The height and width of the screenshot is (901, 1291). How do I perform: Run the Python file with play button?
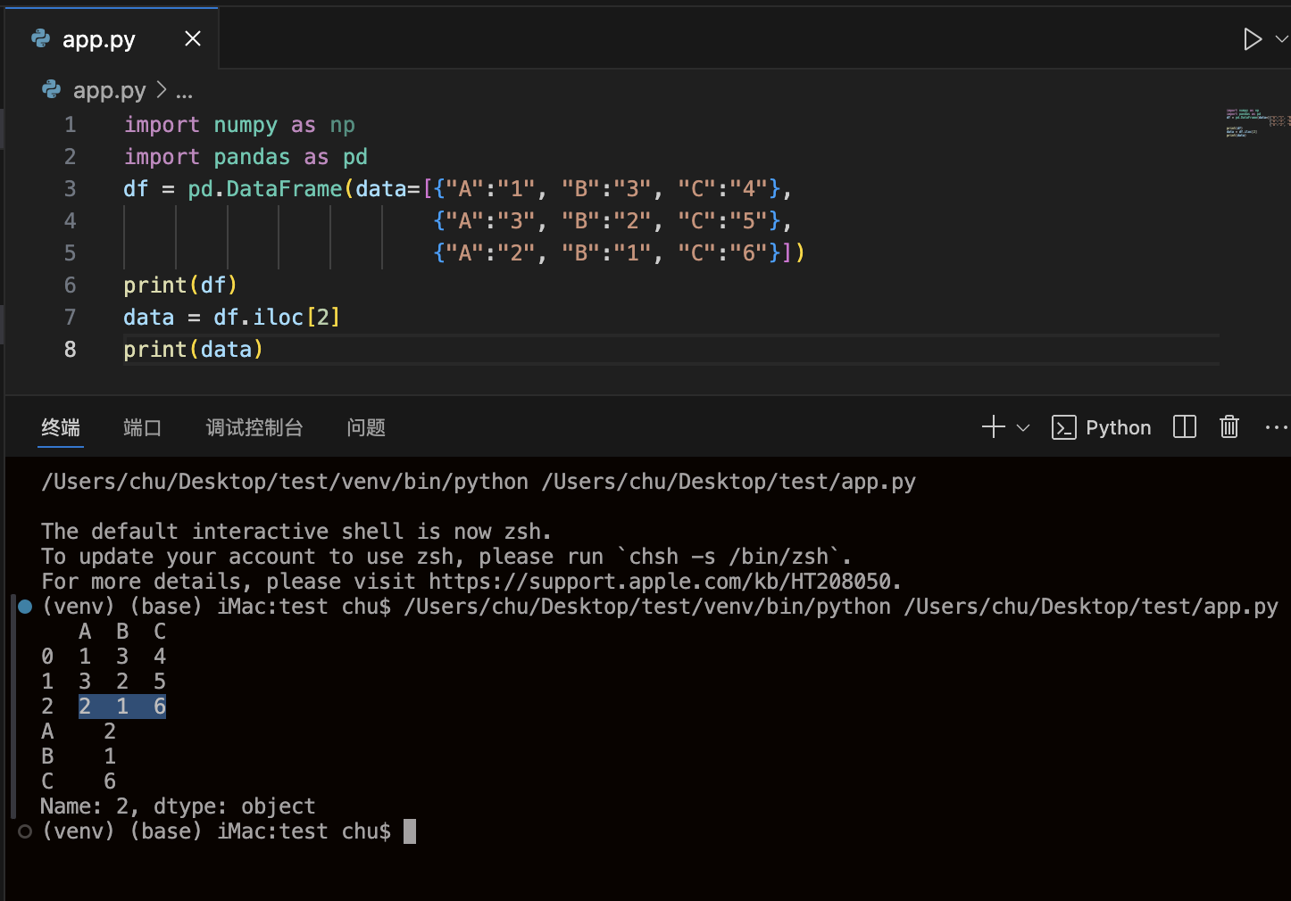tap(1252, 39)
